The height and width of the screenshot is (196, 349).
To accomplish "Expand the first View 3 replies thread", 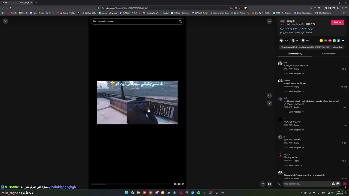I will click(296, 130).
